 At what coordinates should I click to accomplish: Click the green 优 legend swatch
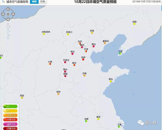coord(10,106)
